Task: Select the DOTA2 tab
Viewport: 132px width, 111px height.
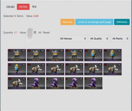Action: tap(23, 7)
